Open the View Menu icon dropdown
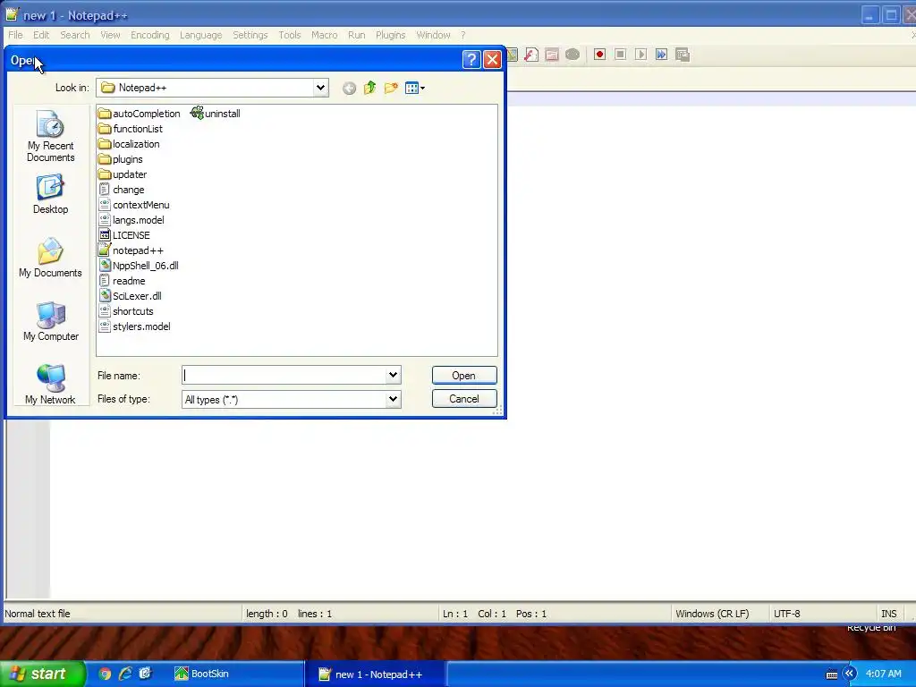 [x=415, y=89]
